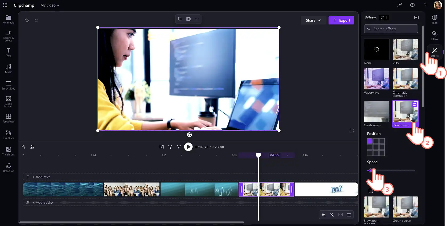This screenshot has width=447, height=226.
Task: Skip forward five seconds
Action: [179, 147]
